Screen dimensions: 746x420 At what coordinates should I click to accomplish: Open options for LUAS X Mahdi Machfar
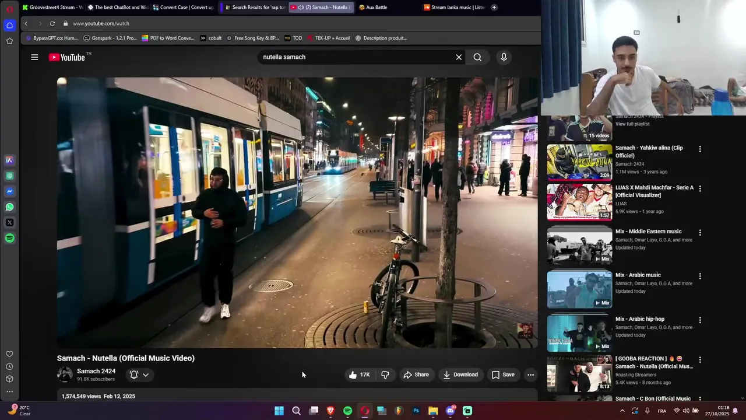click(x=700, y=188)
